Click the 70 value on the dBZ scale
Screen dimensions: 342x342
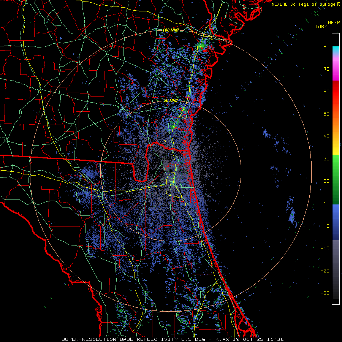[x=326, y=69]
